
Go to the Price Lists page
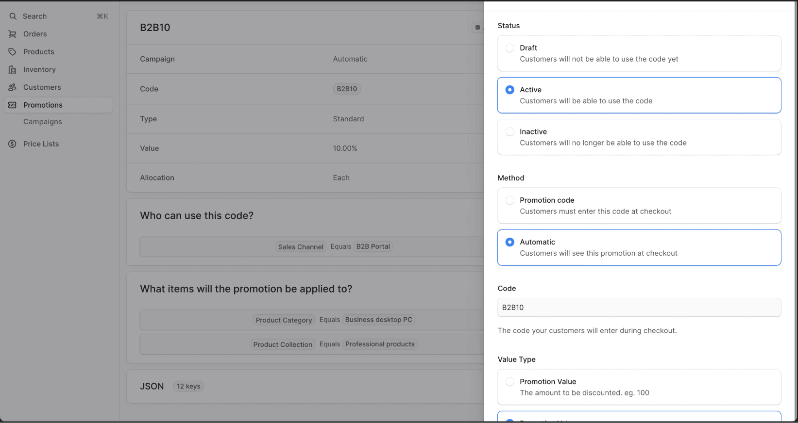[41, 144]
